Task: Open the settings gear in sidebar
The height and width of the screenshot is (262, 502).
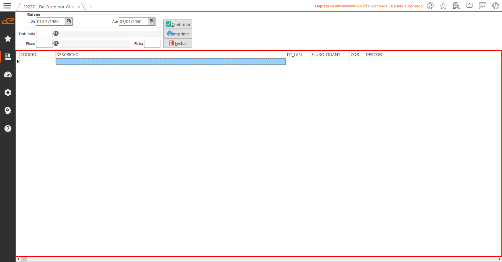Action: [8, 92]
